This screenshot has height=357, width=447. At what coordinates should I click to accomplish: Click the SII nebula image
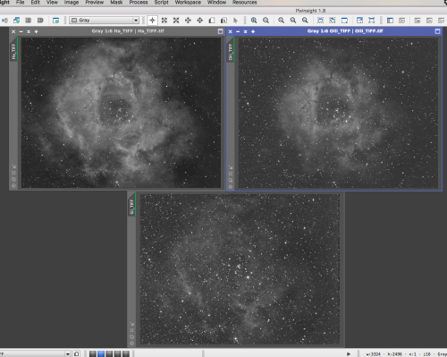coord(240,269)
